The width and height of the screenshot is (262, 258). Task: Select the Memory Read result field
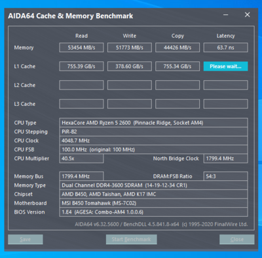click(x=81, y=48)
